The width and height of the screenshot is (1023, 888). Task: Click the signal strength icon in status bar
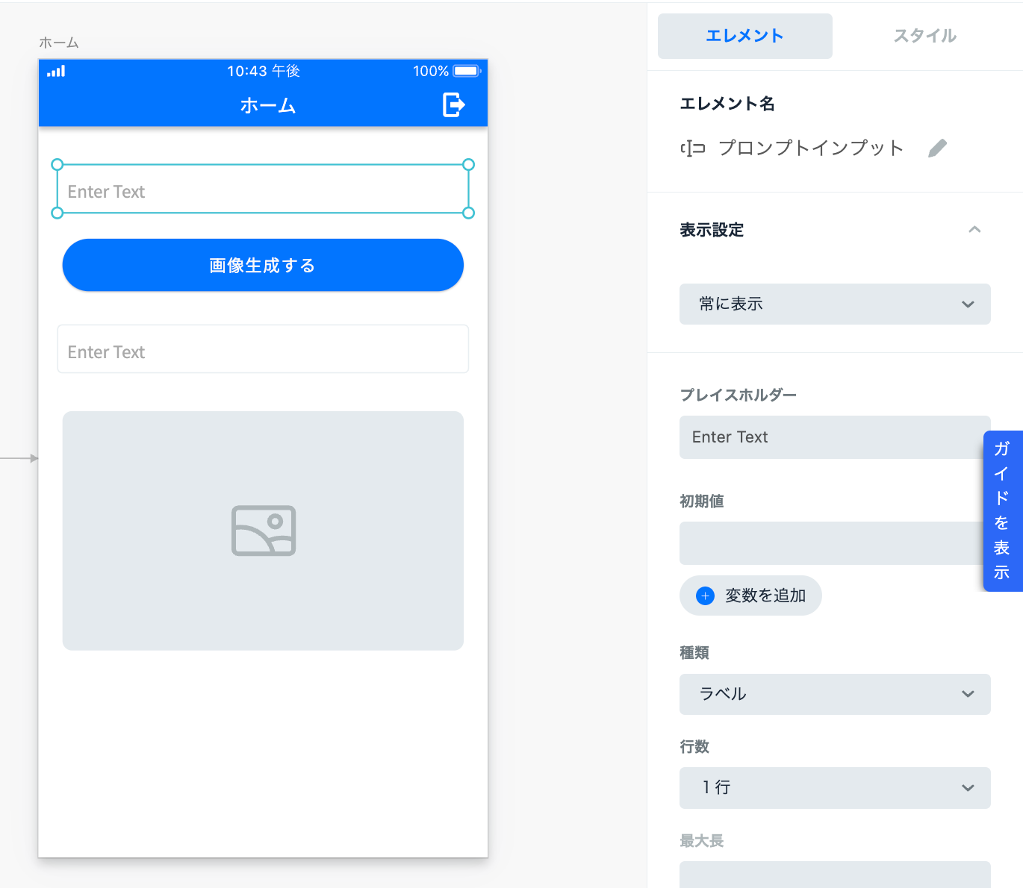pos(56,72)
